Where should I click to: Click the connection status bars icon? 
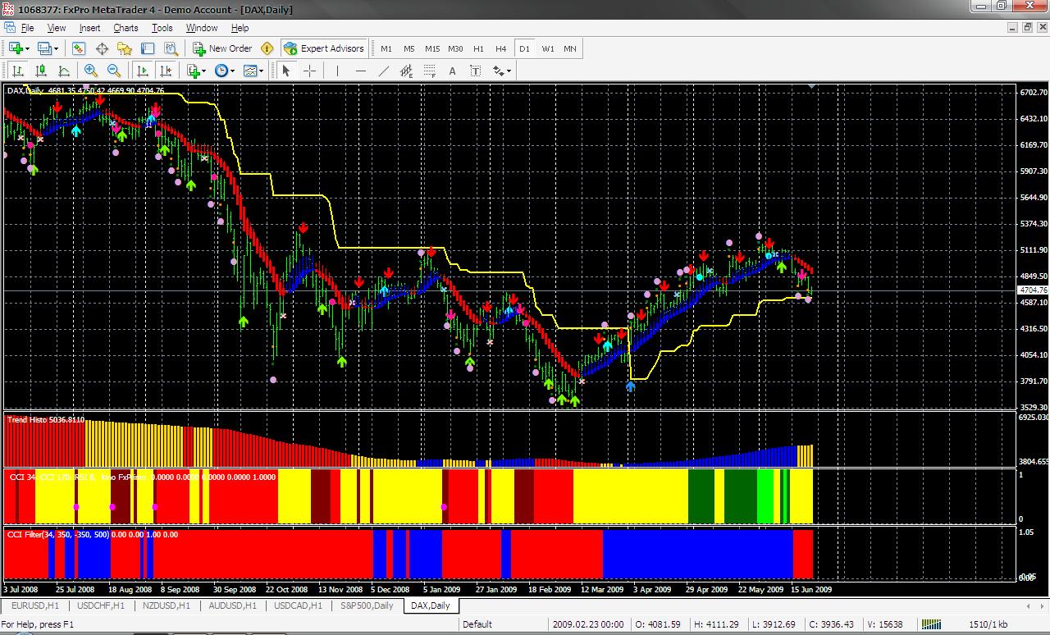[930, 624]
